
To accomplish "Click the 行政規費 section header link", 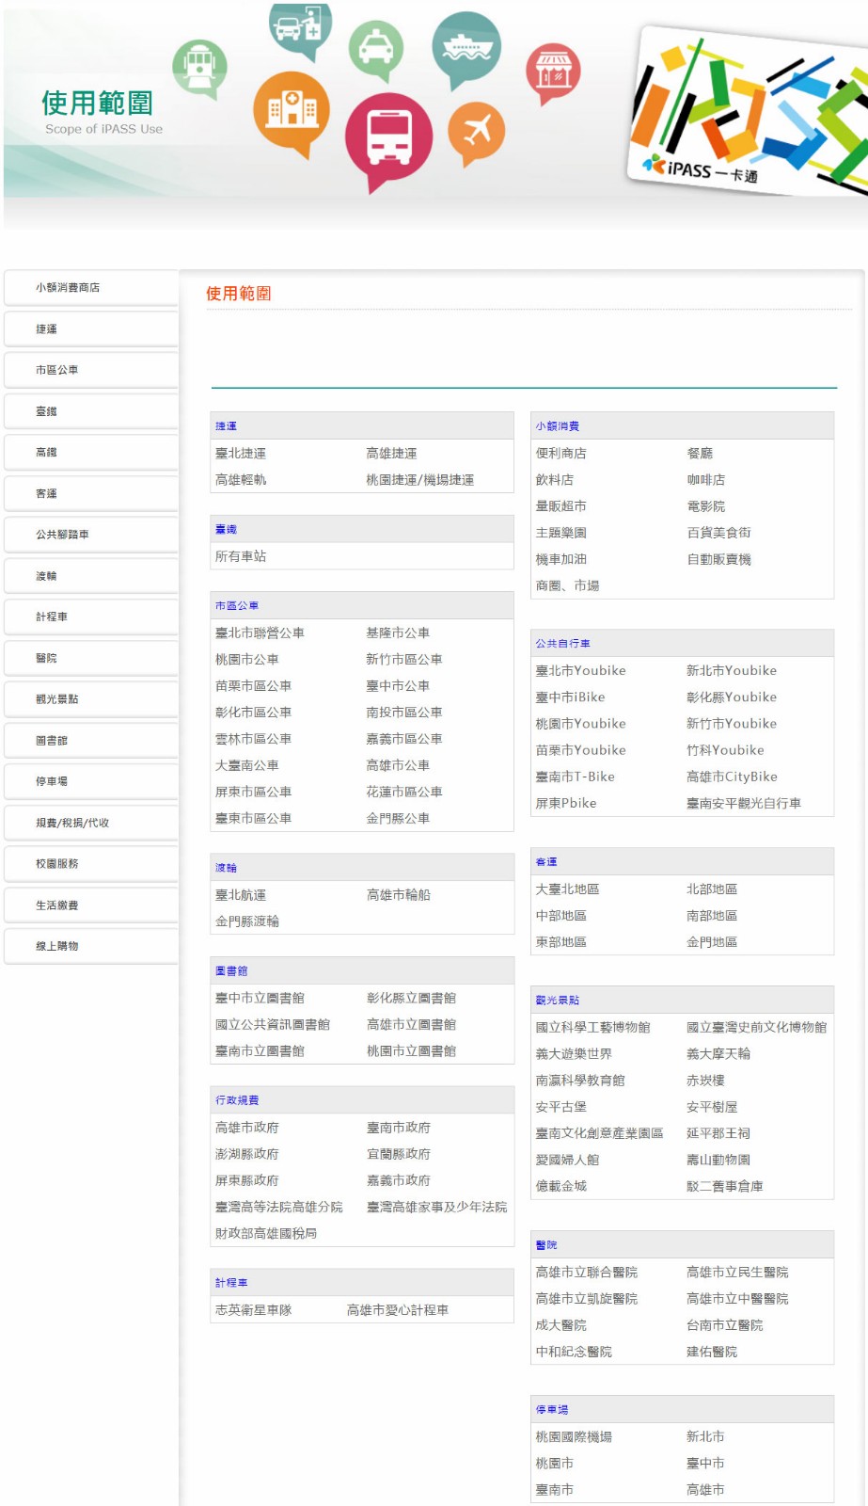I will [237, 1100].
